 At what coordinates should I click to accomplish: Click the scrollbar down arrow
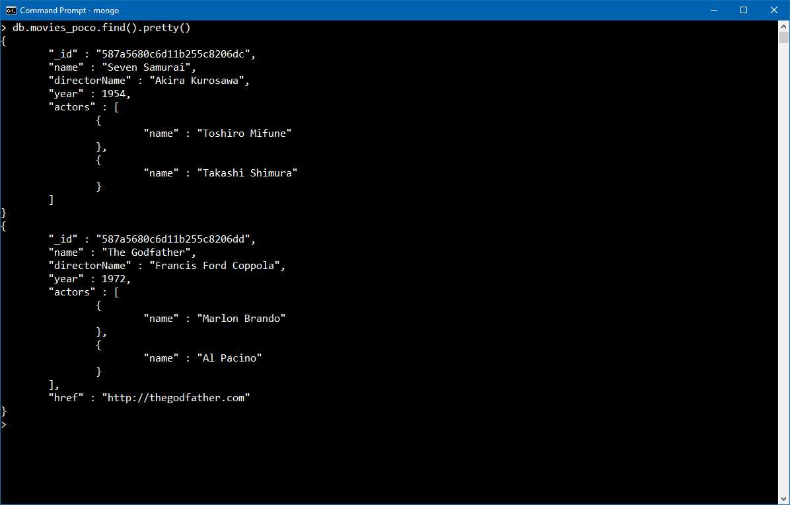[x=785, y=500]
